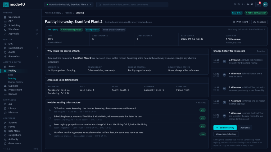The width and height of the screenshot is (271, 152).
Task: Focus the work orders search field
Action: (132, 4)
